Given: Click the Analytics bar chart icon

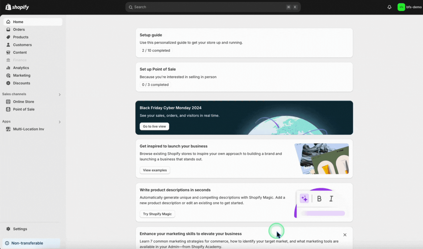Looking at the screenshot, I should tap(8, 68).
